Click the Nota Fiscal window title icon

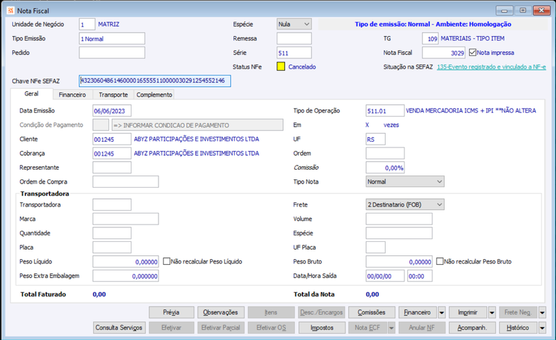[x=11, y=10]
